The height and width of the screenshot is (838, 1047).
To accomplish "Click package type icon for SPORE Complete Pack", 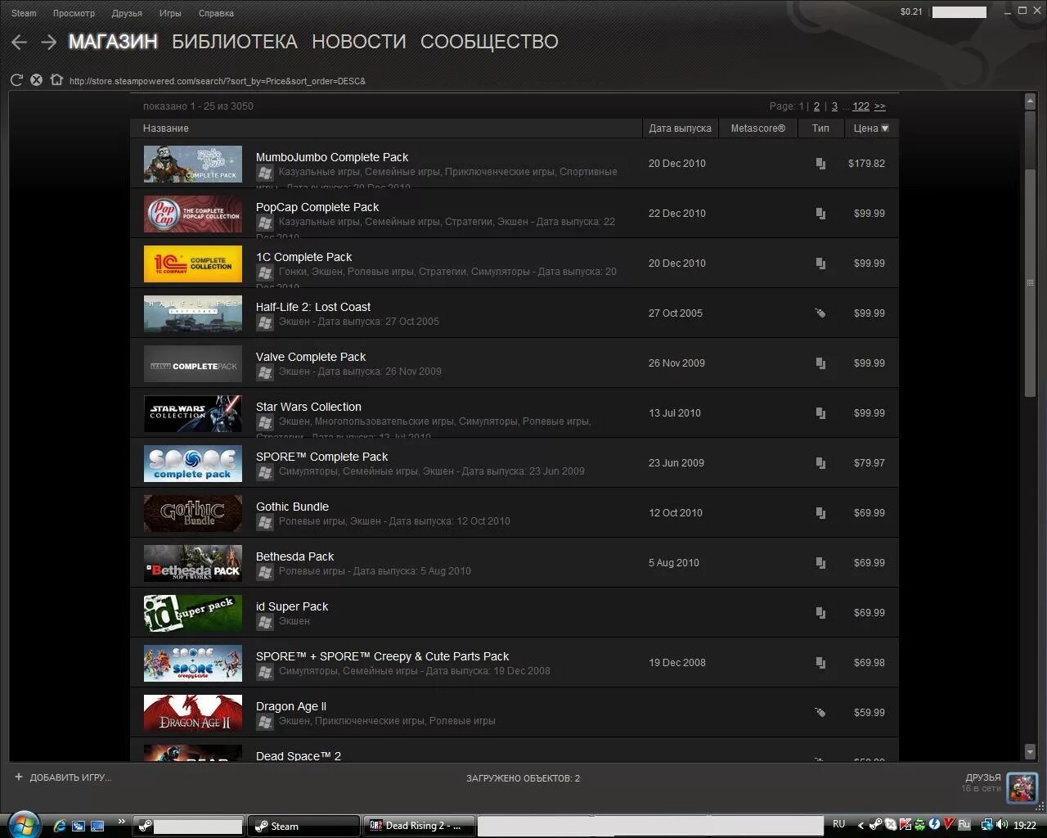I will pos(820,463).
